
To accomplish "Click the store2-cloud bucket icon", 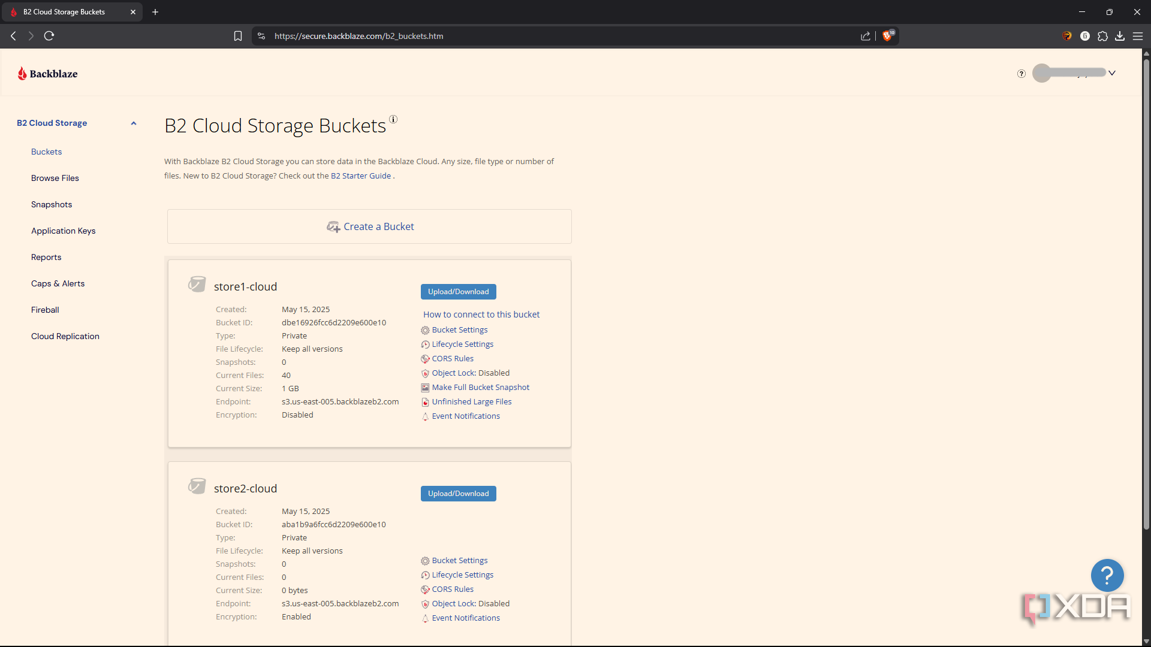I will tap(197, 486).
